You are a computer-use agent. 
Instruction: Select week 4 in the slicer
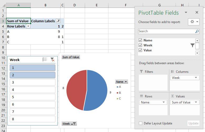pyautogui.click(x=33, y=90)
